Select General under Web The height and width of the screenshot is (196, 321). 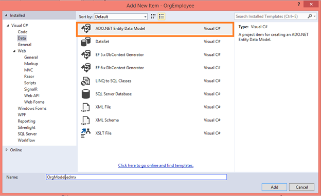(x=31, y=57)
